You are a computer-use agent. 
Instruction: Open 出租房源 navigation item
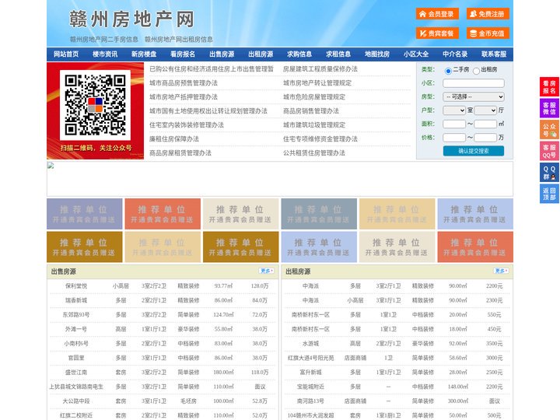click(261, 54)
